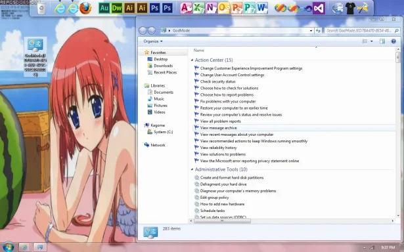Screen dimensions: 404x252
Task: Select Edit group policy item
Action: pyautogui.click(x=214, y=198)
